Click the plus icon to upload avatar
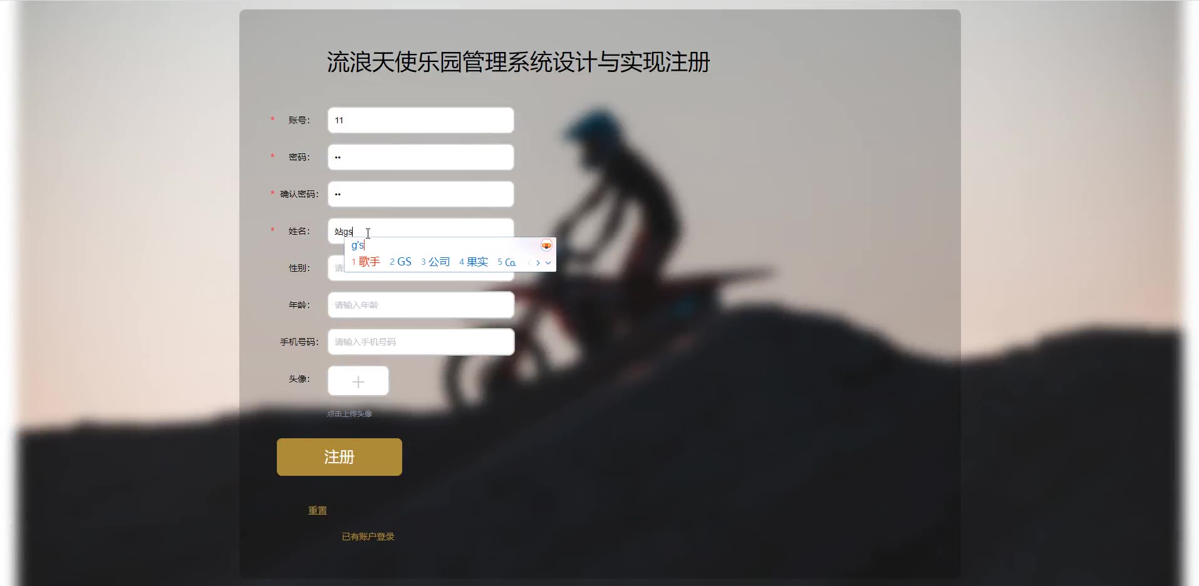Viewport: 1199px width, 586px height. click(x=358, y=381)
